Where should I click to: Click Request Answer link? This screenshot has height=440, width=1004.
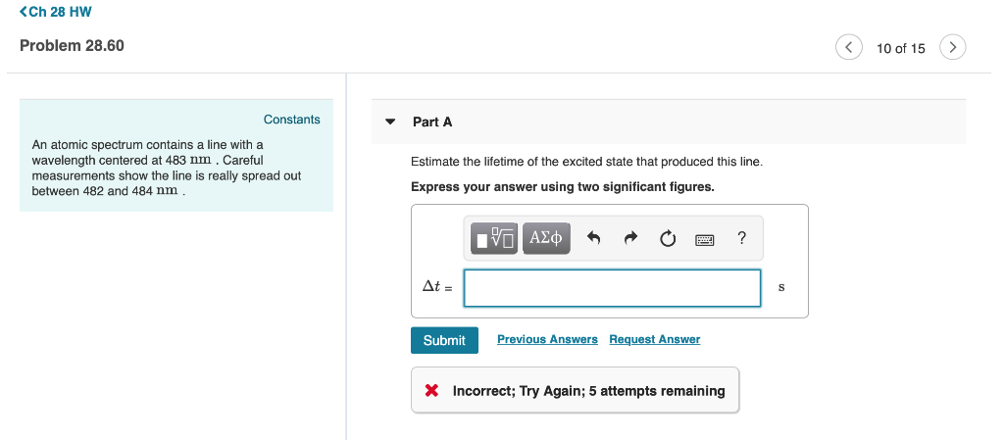click(x=654, y=340)
